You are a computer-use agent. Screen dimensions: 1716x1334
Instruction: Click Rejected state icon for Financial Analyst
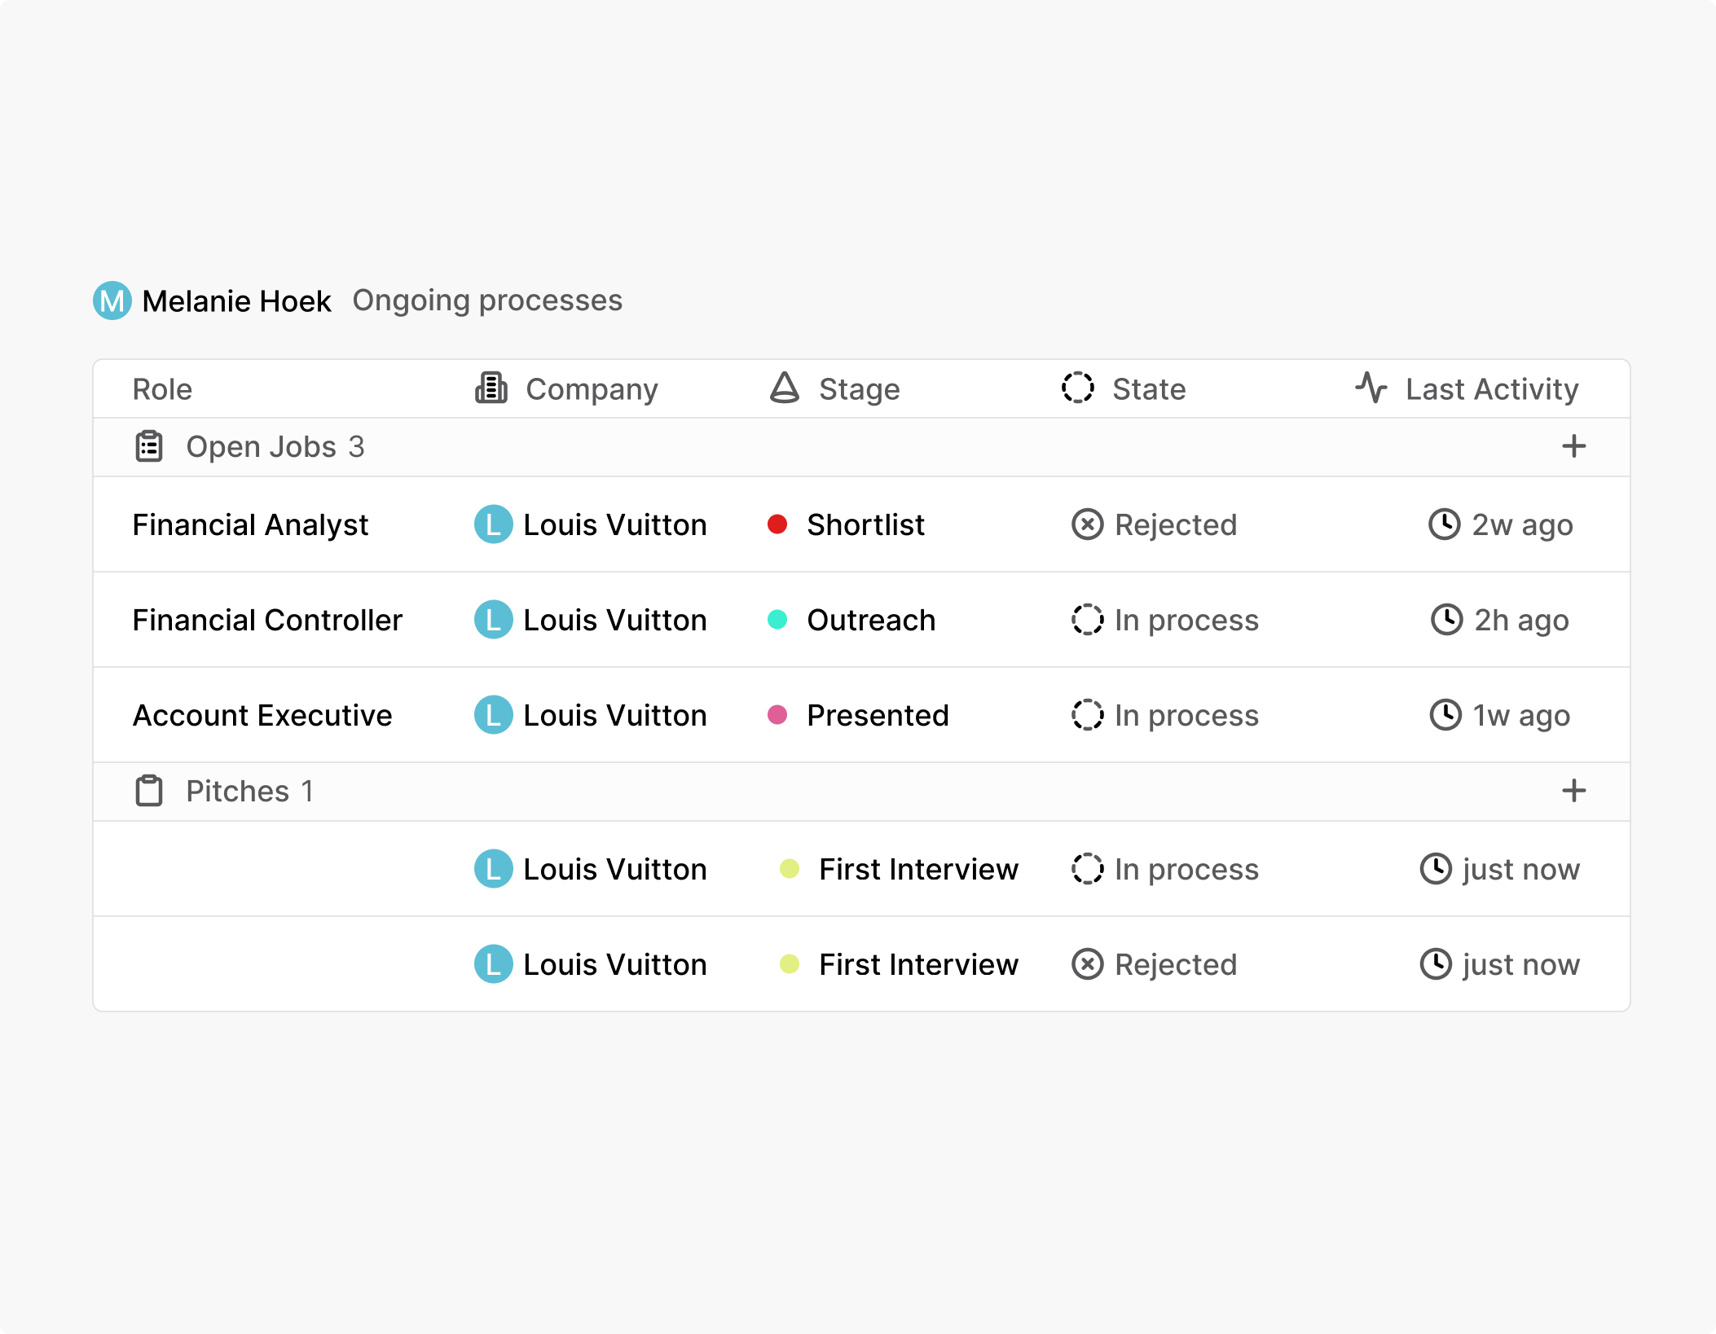1088,525
